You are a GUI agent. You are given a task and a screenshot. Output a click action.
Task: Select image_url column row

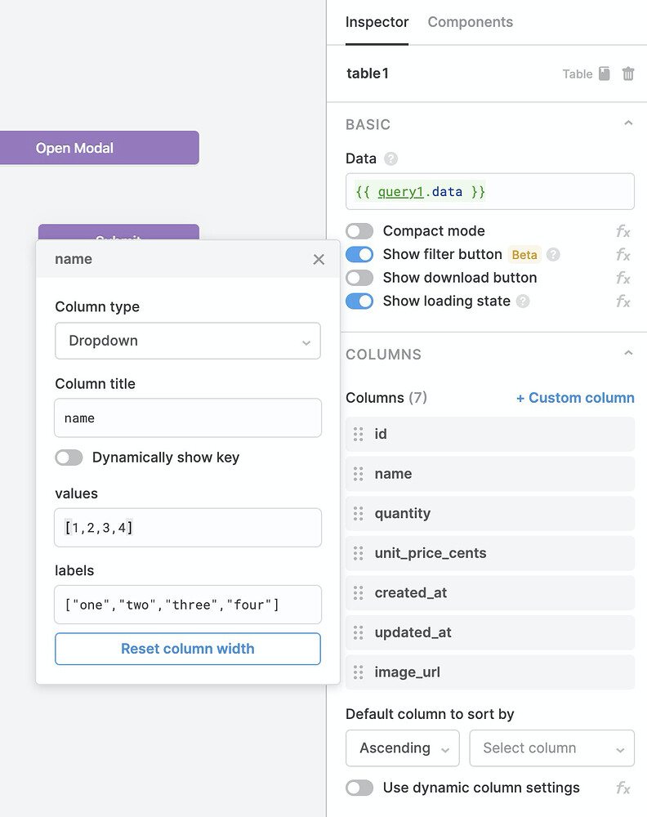pos(489,672)
